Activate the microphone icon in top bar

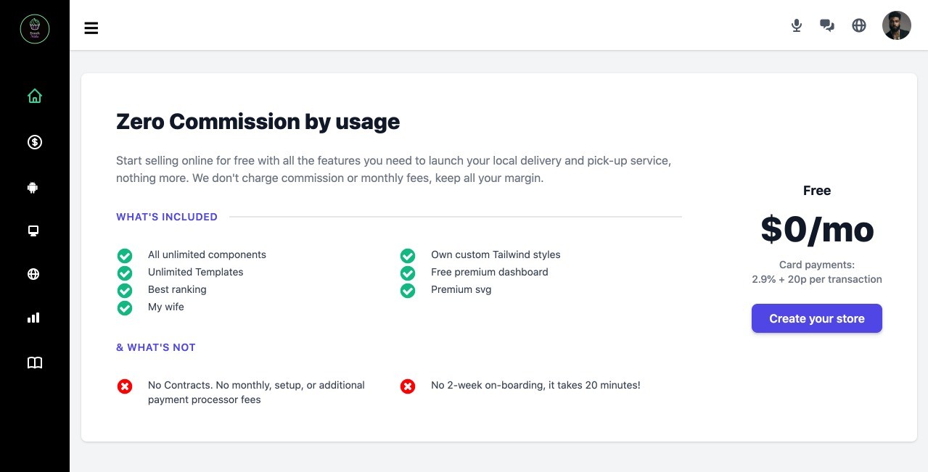pyautogui.click(x=796, y=25)
